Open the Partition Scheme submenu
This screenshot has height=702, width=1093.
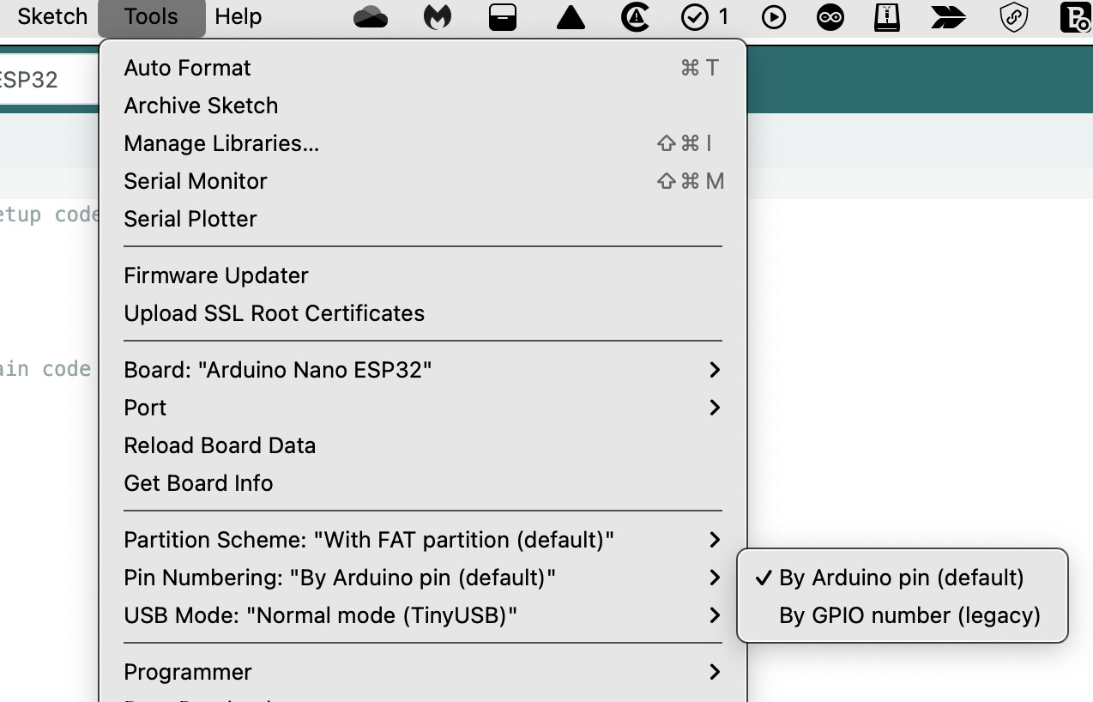369,540
